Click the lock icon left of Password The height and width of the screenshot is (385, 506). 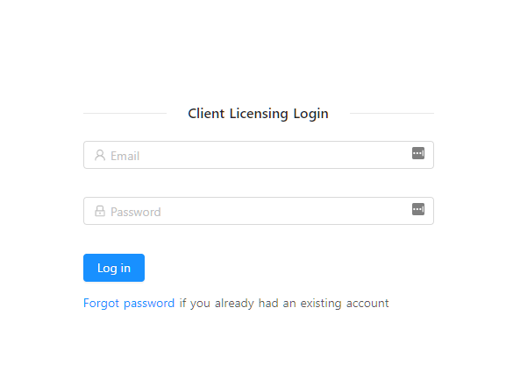[x=100, y=211]
